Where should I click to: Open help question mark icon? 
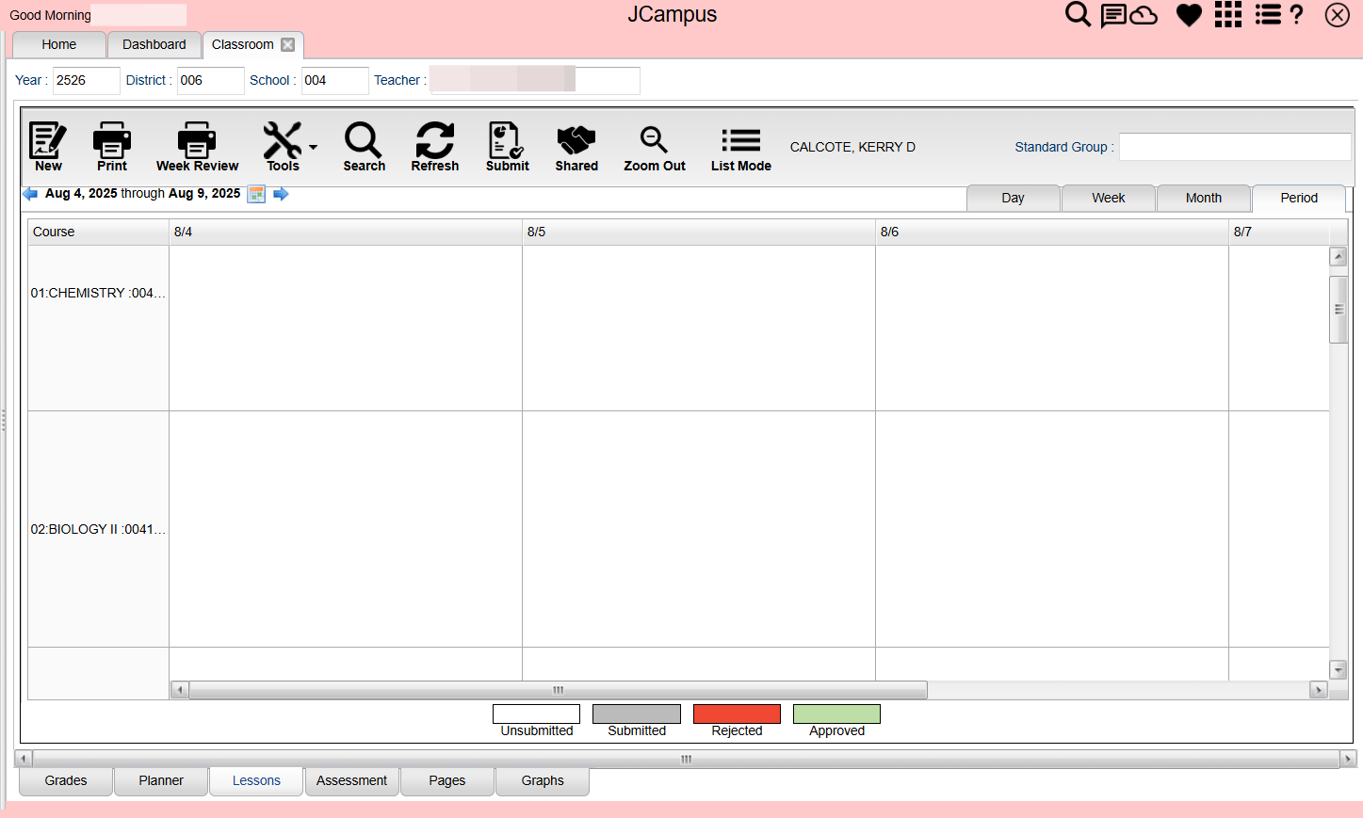click(x=1297, y=14)
